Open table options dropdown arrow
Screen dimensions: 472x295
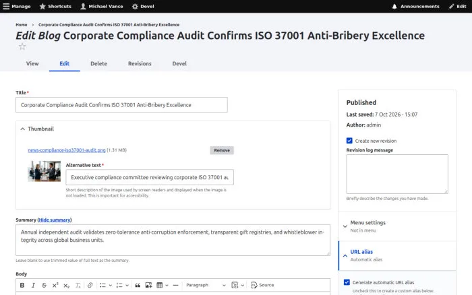[x=167, y=285]
